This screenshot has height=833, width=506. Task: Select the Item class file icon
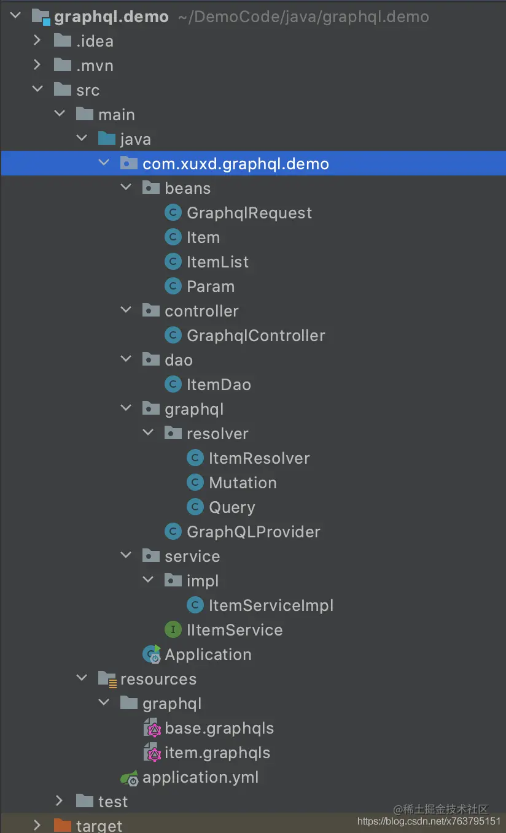pyautogui.click(x=173, y=237)
